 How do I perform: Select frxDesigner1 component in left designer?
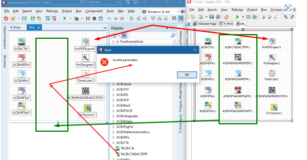pyautogui.click(x=85, y=58)
